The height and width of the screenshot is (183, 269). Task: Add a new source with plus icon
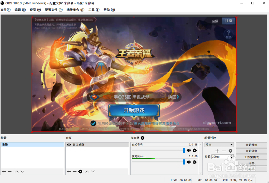(x=69, y=171)
